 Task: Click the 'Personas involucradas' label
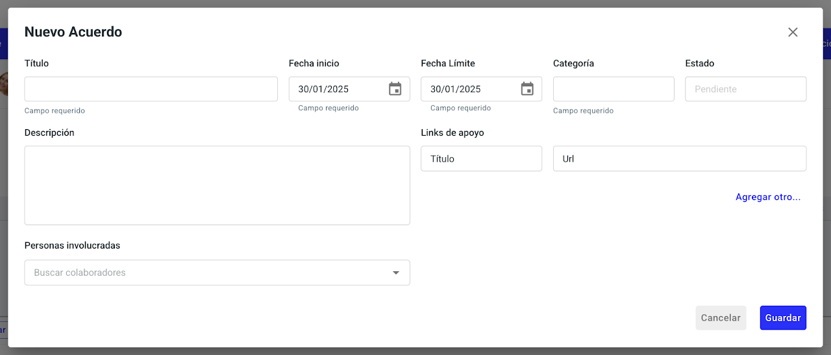point(72,245)
